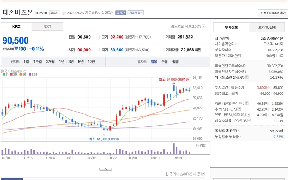Select the 1일 line chart period
Viewport: 288px width, 180px height.
pos(26,62)
